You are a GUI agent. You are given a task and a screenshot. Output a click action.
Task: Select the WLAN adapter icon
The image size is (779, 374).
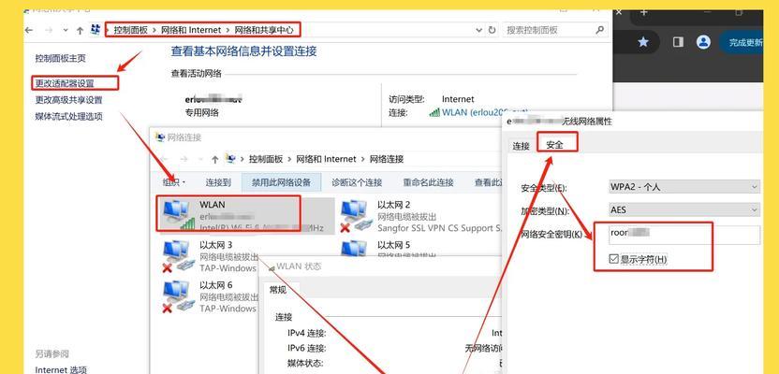(179, 215)
